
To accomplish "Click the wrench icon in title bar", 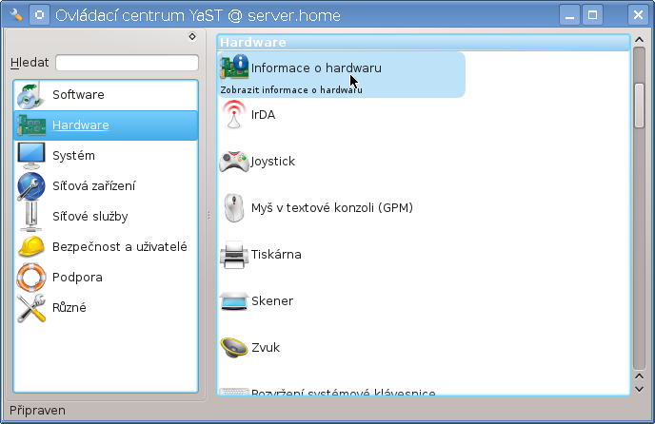I will 16,15.
